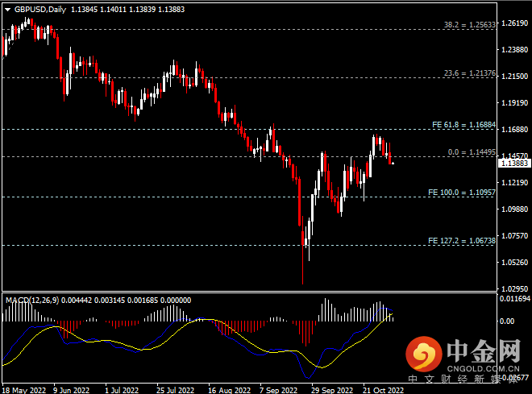Click the current price tag 1.13883

514,164
